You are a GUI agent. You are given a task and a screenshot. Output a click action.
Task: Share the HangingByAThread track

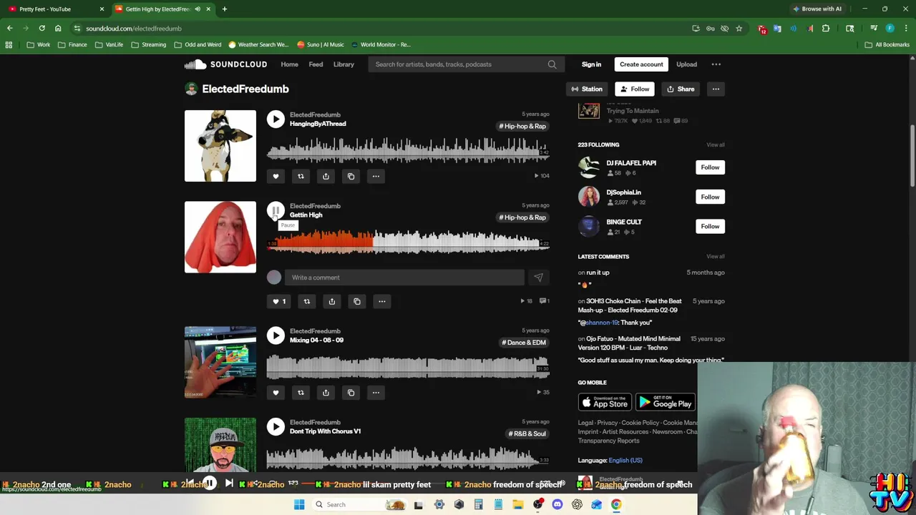point(326,176)
